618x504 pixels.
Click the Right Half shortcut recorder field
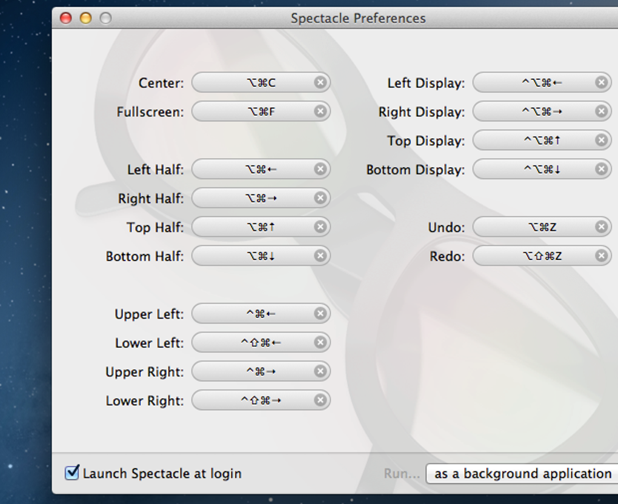click(x=254, y=198)
